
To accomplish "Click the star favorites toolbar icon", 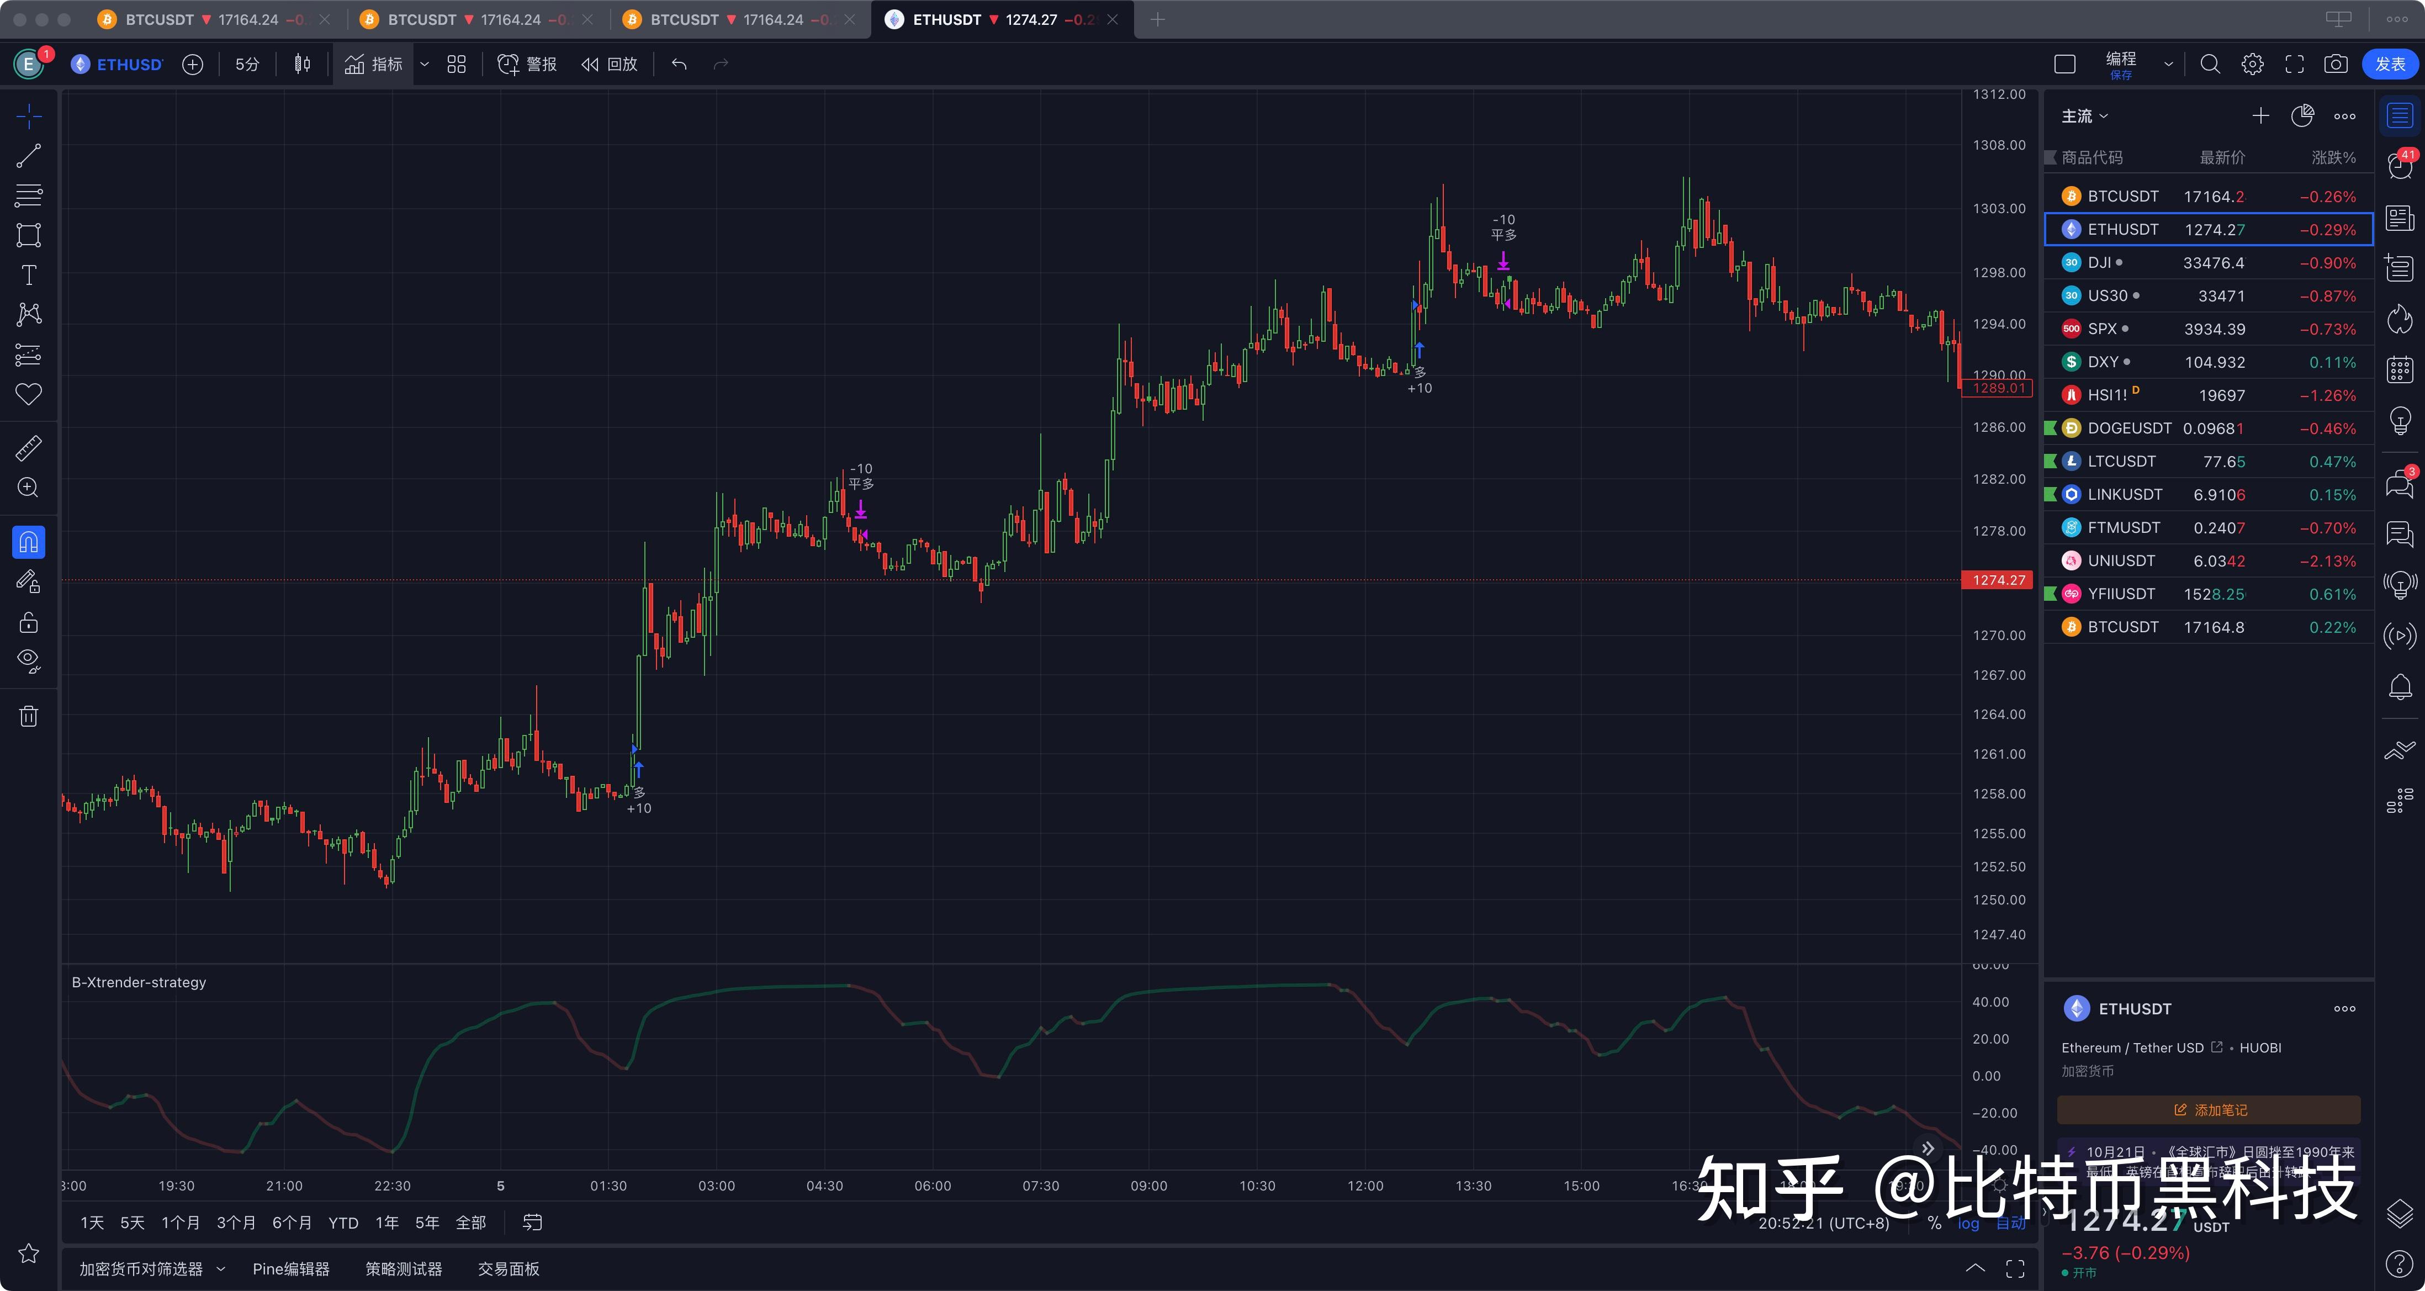I will pos(28,1253).
